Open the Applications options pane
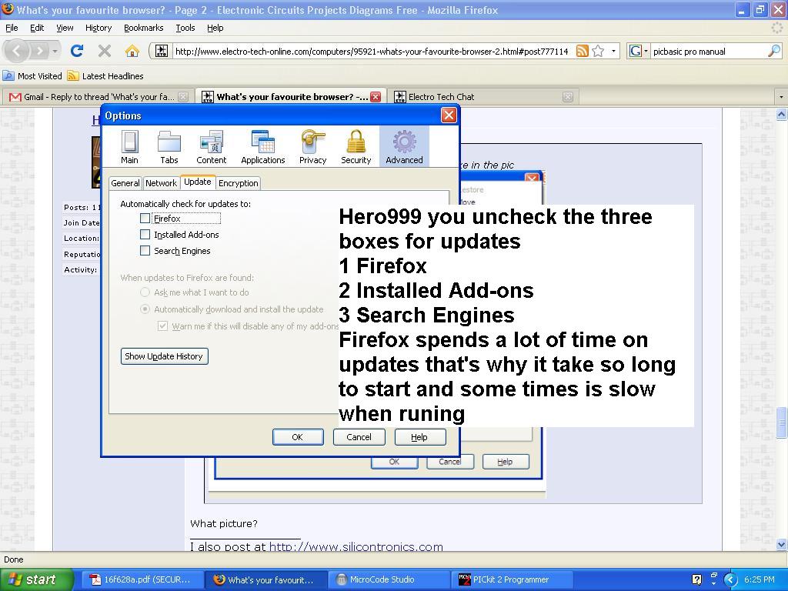Image resolution: width=788 pixels, height=591 pixels. (263, 147)
